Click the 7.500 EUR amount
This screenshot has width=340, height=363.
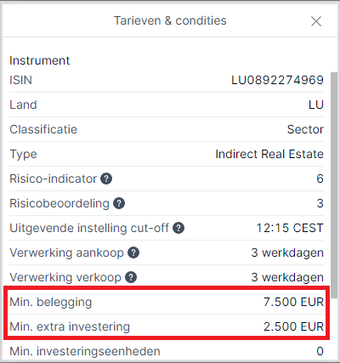pos(293,302)
